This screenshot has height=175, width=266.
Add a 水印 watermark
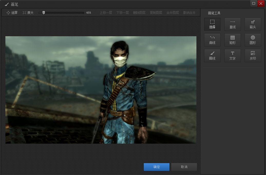tap(253, 56)
